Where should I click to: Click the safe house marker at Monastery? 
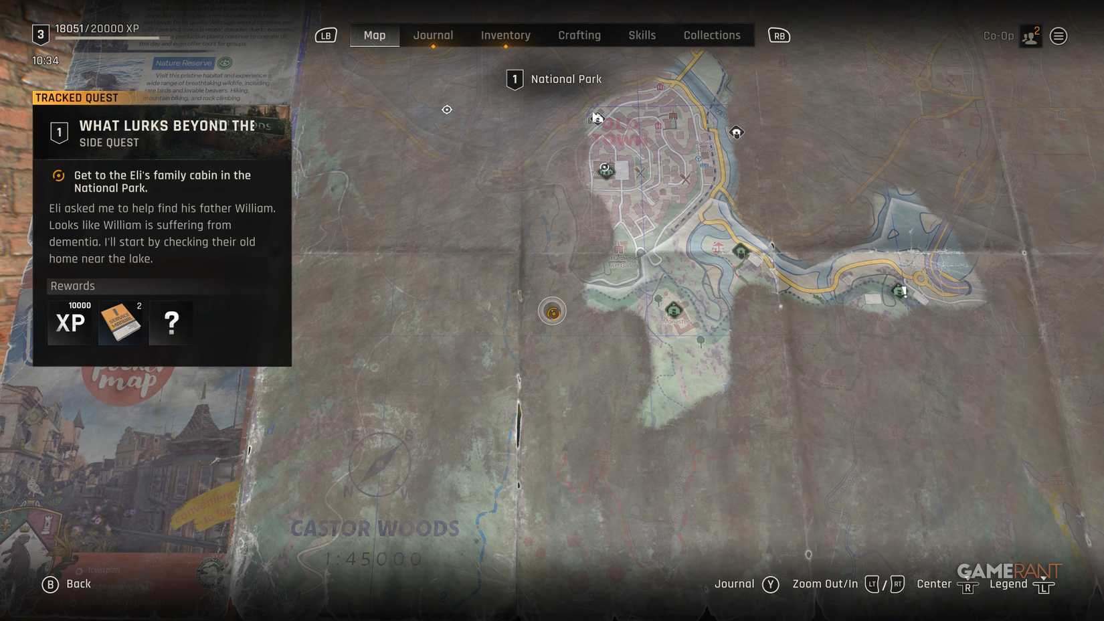(674, 310)
